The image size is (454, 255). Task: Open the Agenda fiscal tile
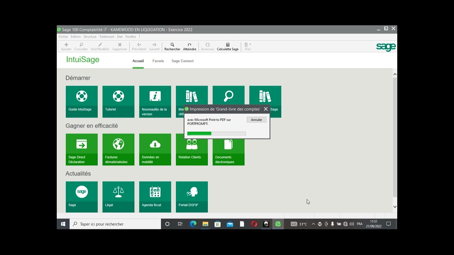155,197
